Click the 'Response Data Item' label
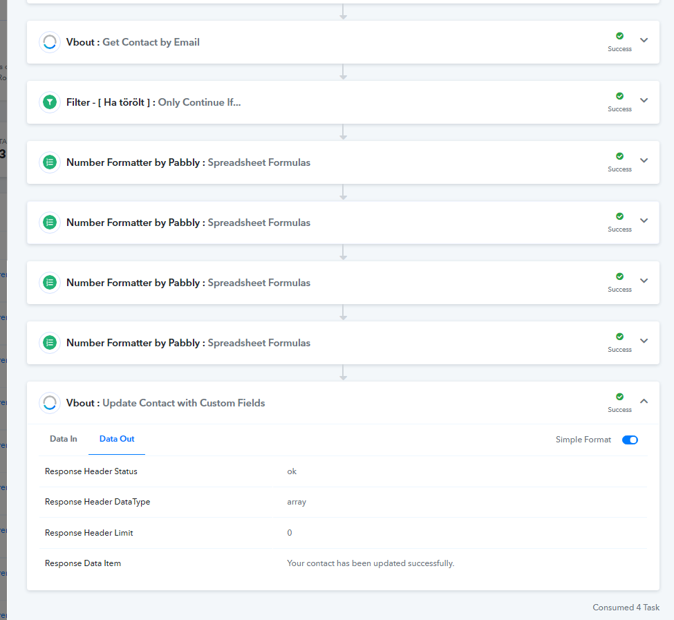 (83, 563)
